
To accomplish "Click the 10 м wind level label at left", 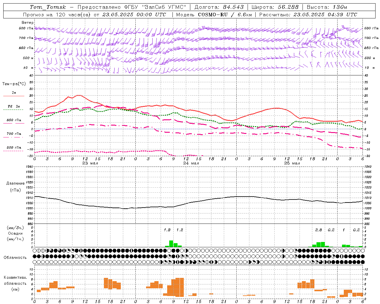I will click(28, 68).
